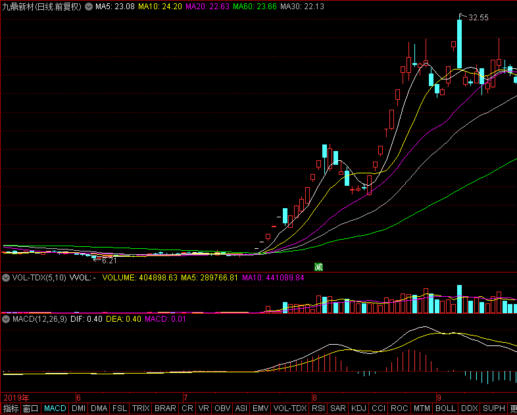Screen dimensions: 517x415
Task: Select the MACD indicator tab
Action: tap(55, 408)
